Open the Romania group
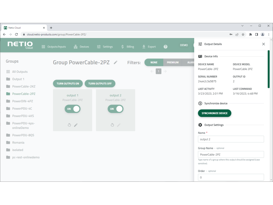Viewport: 273px width, 205px height. [15, 142]
